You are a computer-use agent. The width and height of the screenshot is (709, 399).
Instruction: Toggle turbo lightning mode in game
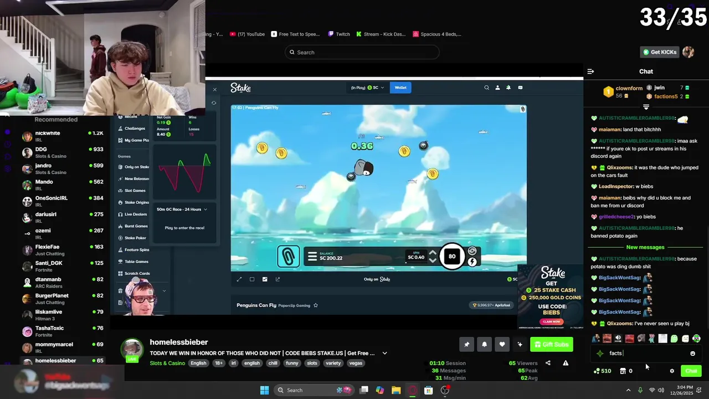(472, 262)
